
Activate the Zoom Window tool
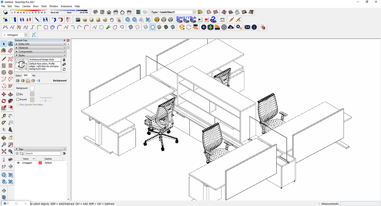tap(10, 144)
